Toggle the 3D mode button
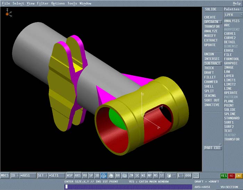The width and height of the screenshot is (243, 190). (97, 176)
